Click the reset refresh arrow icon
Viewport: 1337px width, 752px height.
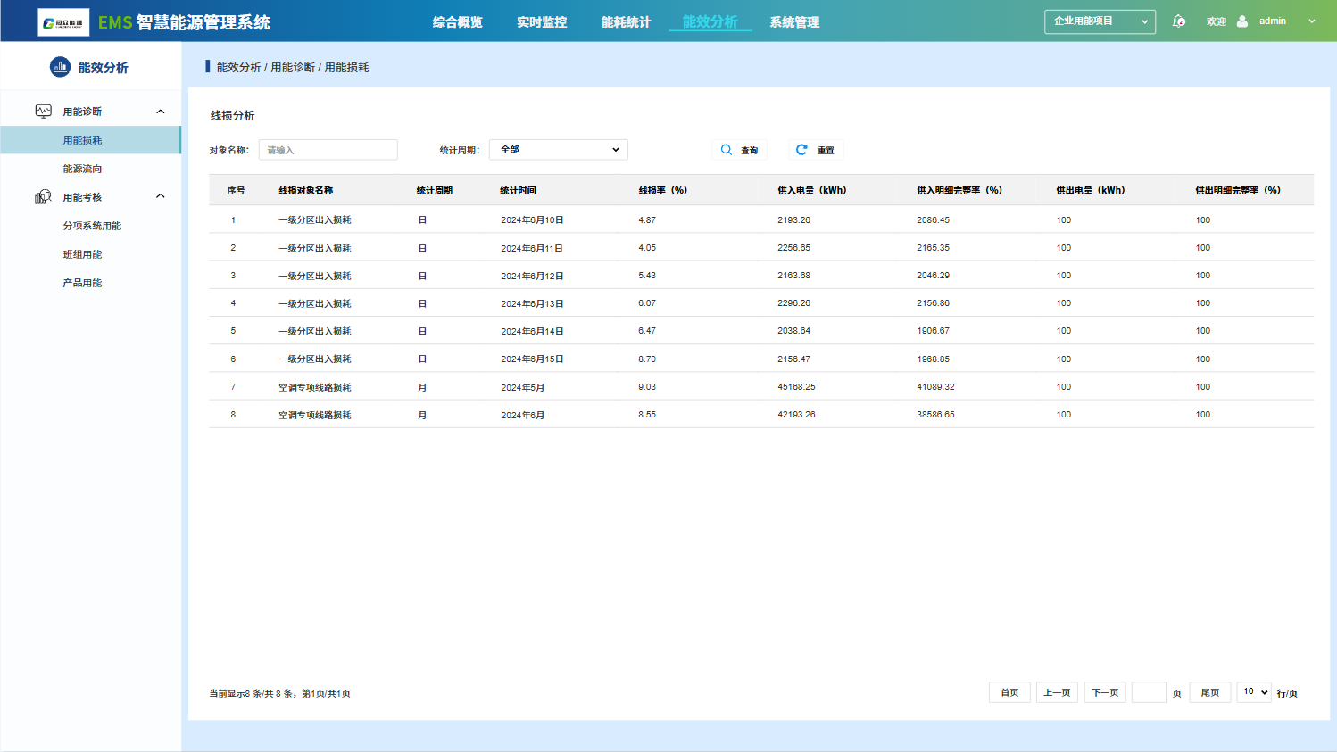pos(801,150)
